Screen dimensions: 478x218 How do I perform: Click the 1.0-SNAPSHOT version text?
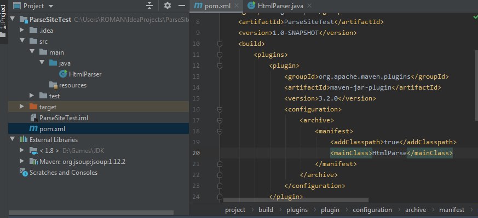coord(296,33)
